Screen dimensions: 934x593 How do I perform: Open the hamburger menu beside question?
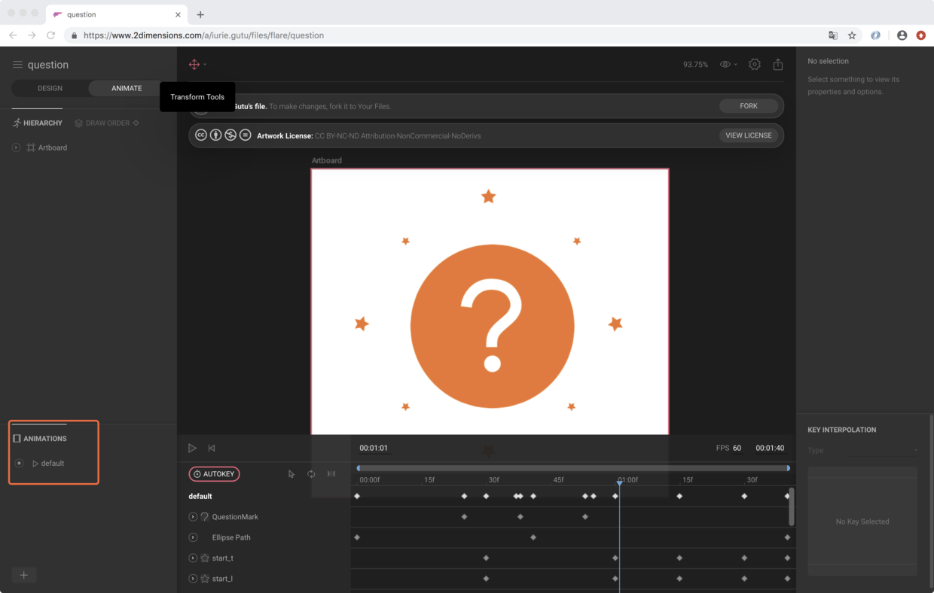coord(17,65)
